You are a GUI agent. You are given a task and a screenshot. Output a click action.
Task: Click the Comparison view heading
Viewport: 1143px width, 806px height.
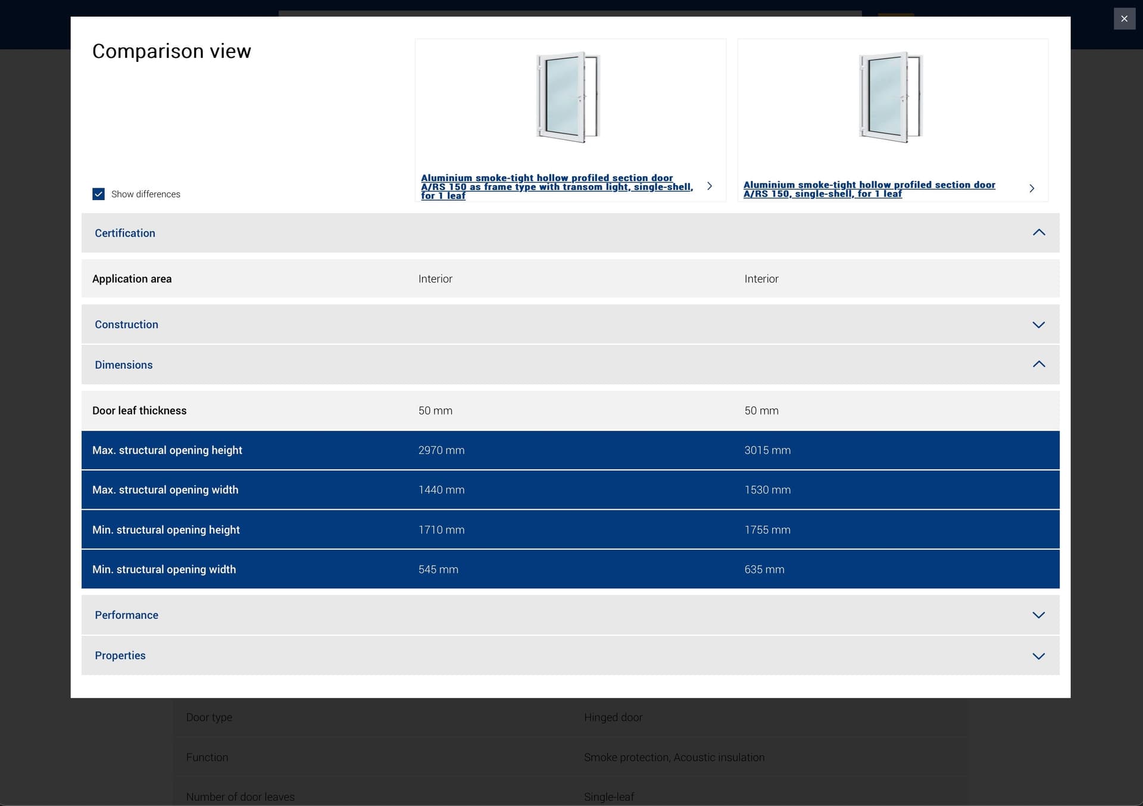(x=171, y=51)
